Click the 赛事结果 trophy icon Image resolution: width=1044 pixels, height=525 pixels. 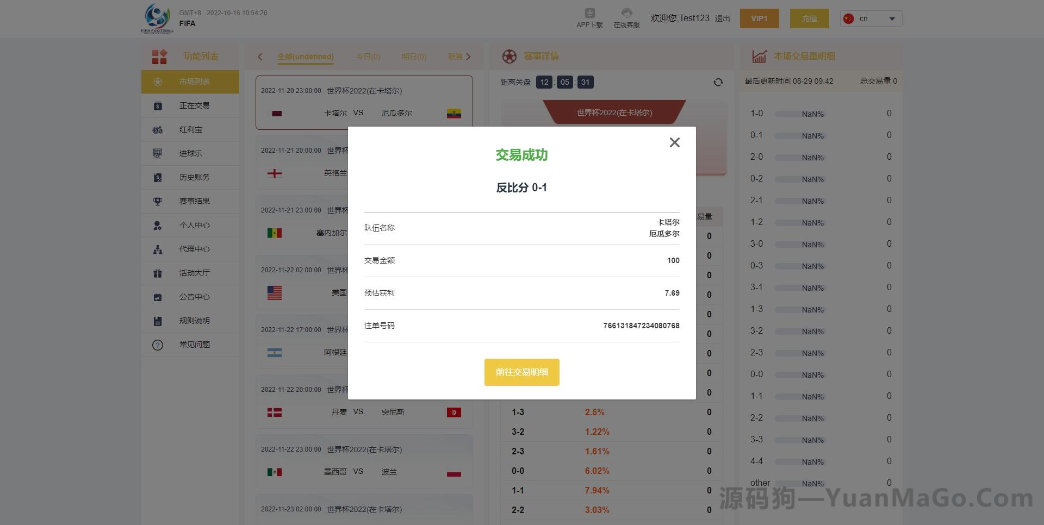coord(157,201)
